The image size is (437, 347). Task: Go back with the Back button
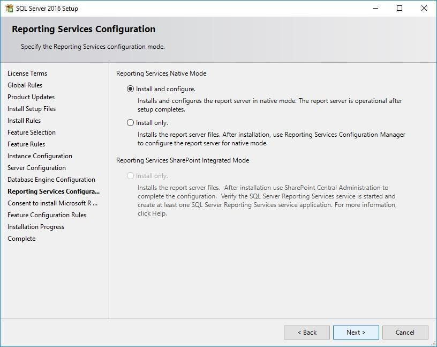pyautogui.click(x=307, y=333)
